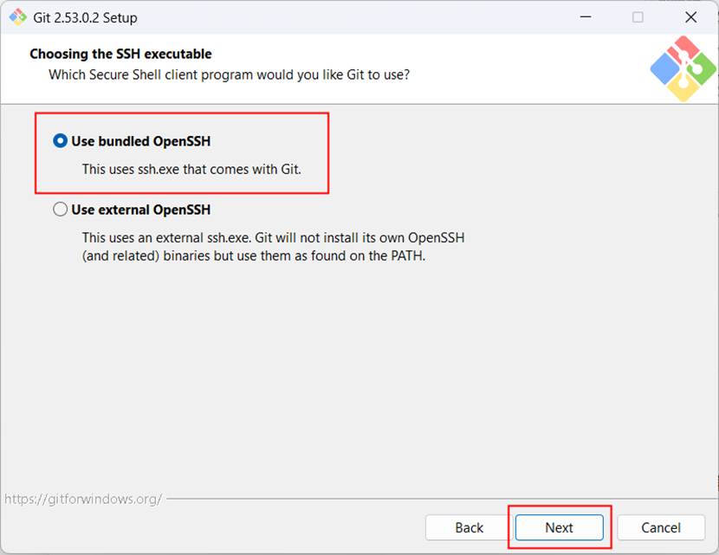Click the "Git 2.53.0.2 Setup" title text
The width and height of the screenshot is (719, 555).
85,18
